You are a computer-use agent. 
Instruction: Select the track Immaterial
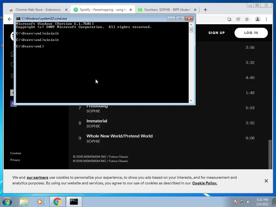[97, 121]
